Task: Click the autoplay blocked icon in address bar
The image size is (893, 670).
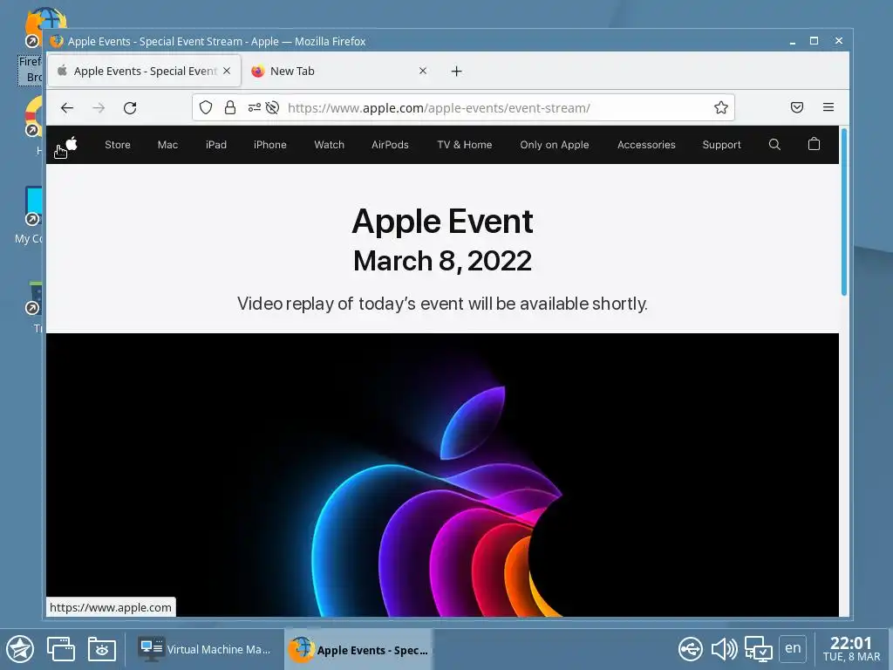Action: 272,107
